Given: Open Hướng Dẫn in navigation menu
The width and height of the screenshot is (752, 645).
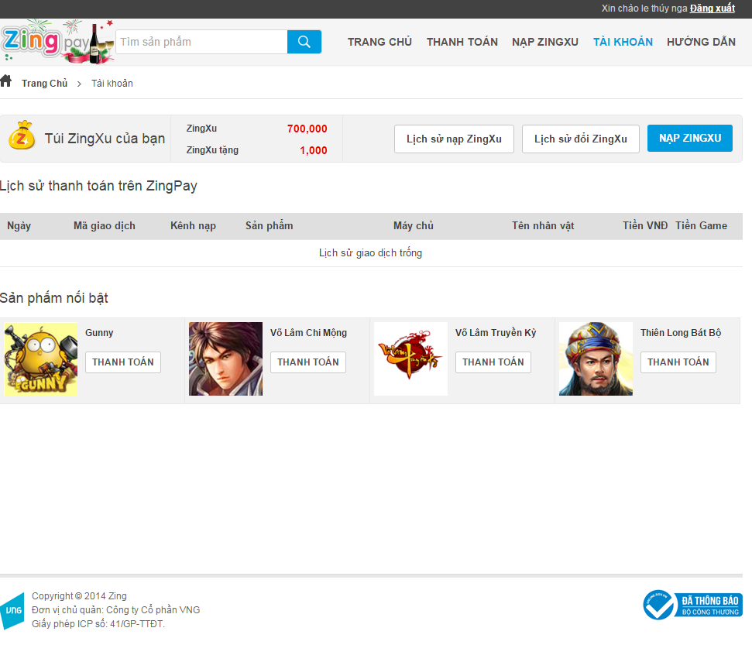Looking at the screenshot, I should [701, 42].
